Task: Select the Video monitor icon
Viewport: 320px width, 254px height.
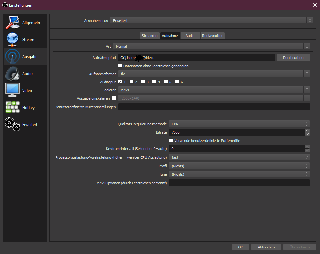Action: point(12,91)
